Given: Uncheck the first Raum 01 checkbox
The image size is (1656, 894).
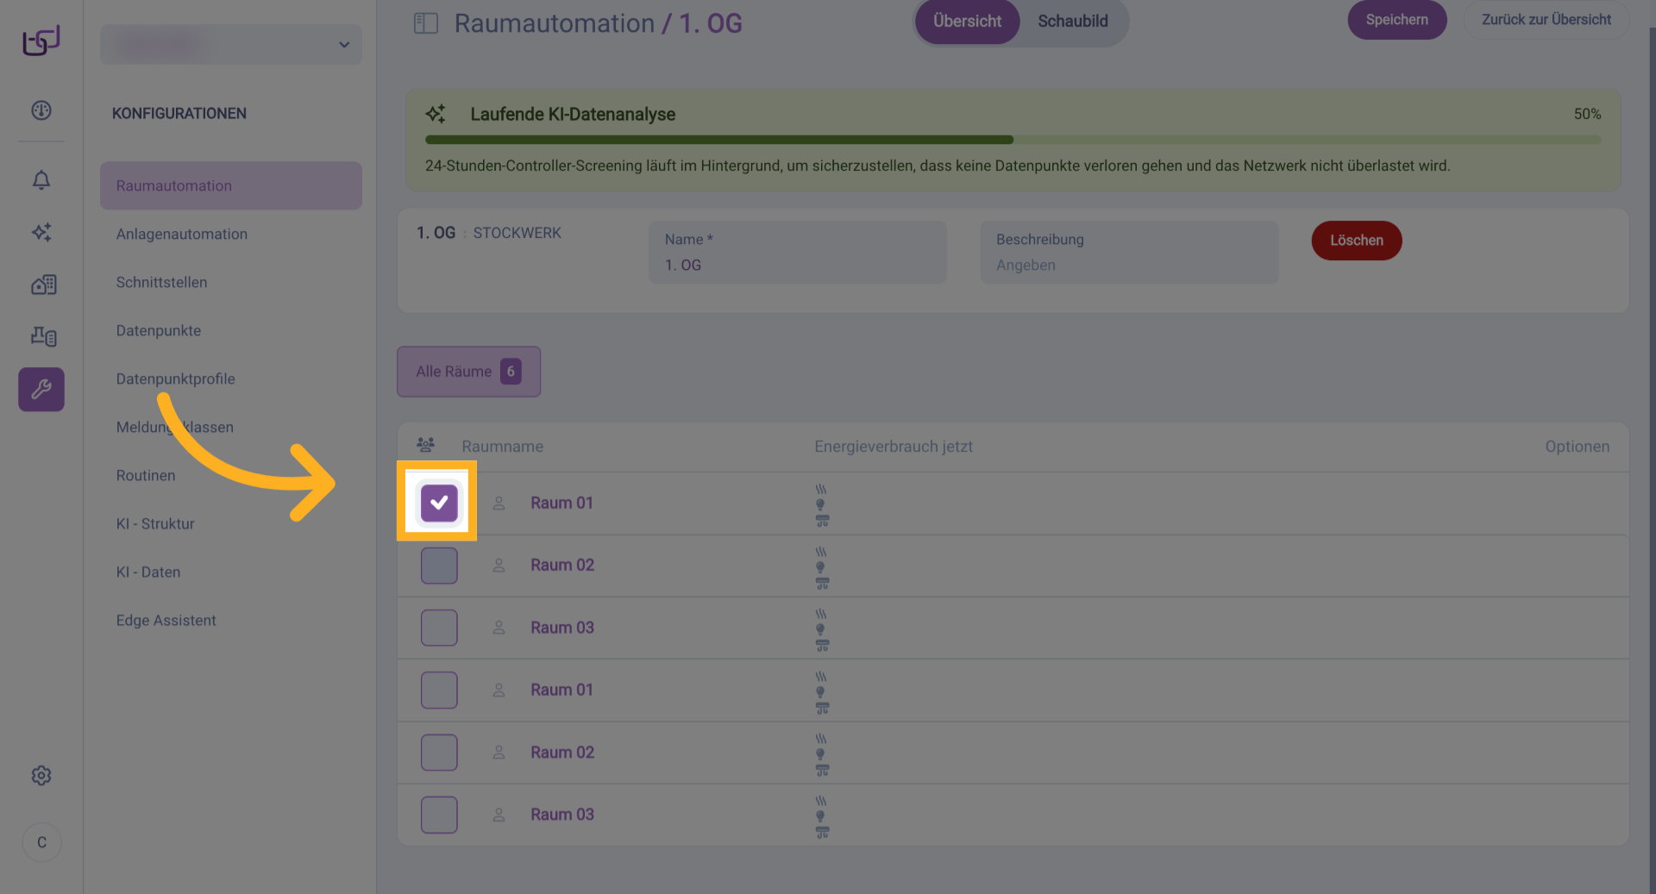Looking at the screenshot, I should [x=439, y=503].
